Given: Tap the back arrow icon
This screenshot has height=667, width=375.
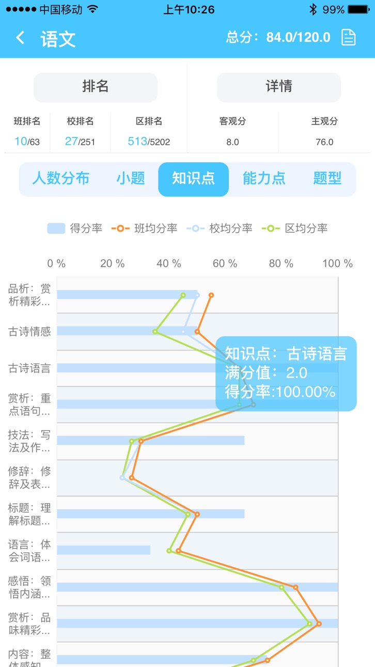Looking at the screenshot, I should point(20,38).
